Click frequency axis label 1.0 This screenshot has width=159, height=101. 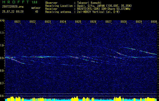click(x=2, y=45)
